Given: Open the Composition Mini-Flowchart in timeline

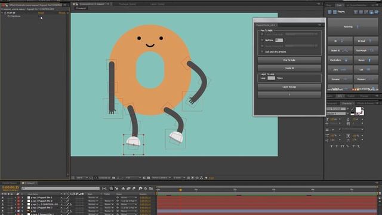Looking at the screenshot, I should coord(104,189).
